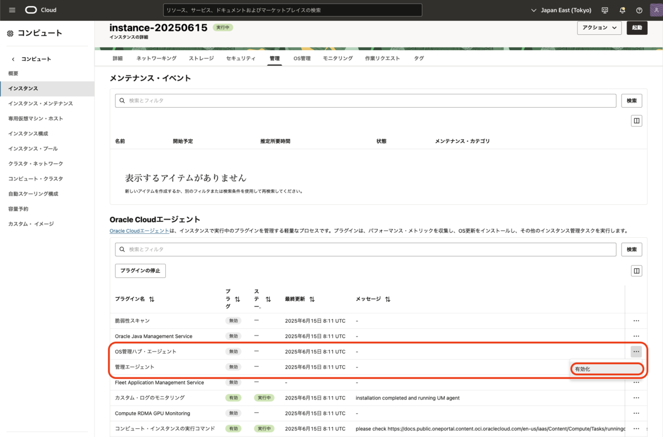Open actions menu for OS管理ハブ・エージェント
This screenshot has width=663, height=437.
[636, 351]
